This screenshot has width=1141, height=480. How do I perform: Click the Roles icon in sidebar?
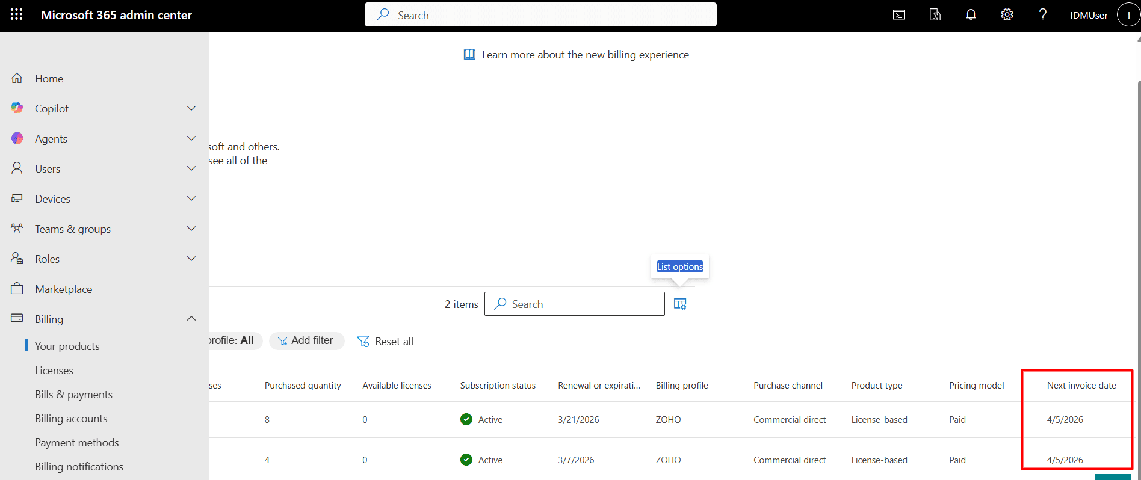(x=17, y=259)
